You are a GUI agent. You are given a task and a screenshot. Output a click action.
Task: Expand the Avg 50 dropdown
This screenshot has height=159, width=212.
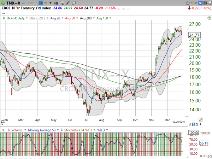[x=77, y=18]
